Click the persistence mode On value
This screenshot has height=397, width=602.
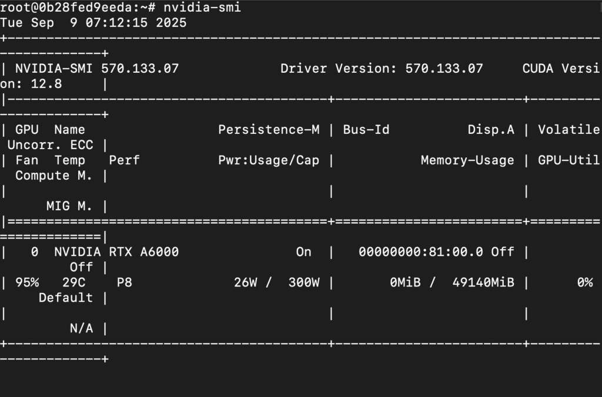[303, 252]
